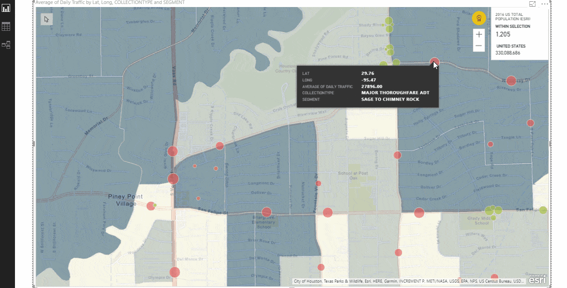Enter focus mode on the traffic map visual
Screen dimensions: 567x288
(532, 4)
